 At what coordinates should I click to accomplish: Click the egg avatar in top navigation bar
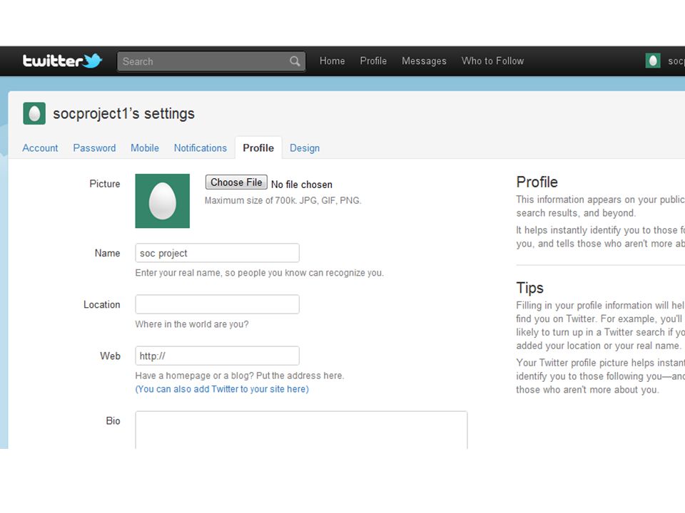653,61
